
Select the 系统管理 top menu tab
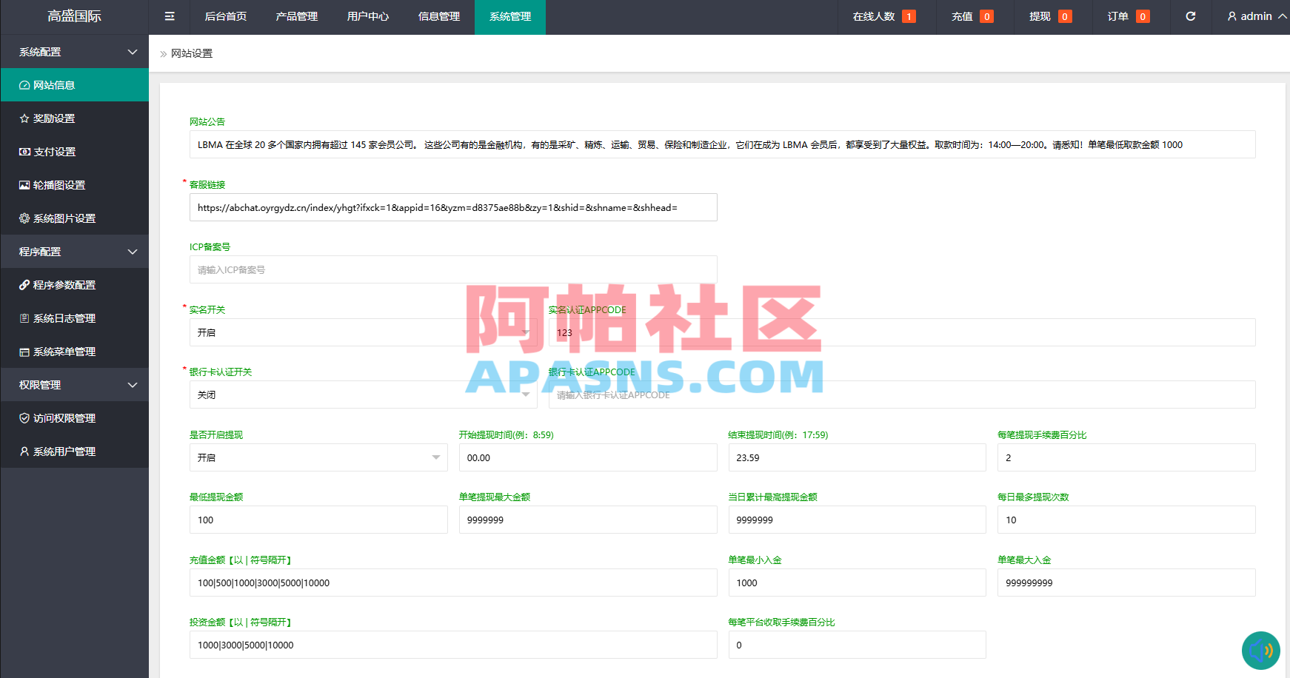510,16
